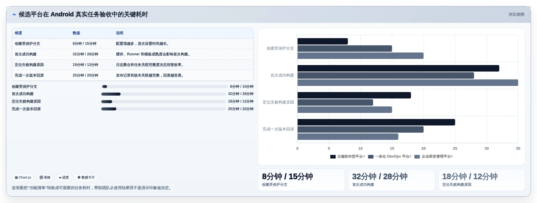
Task: Toggle the 一体化 DevOps 平台 legend swatch
Action: point(371,157)
